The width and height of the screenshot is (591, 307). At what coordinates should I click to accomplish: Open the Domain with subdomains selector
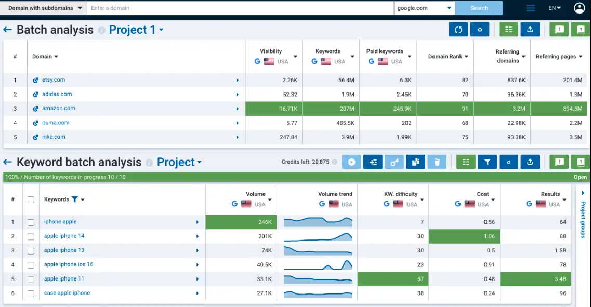tap(43, 8)
